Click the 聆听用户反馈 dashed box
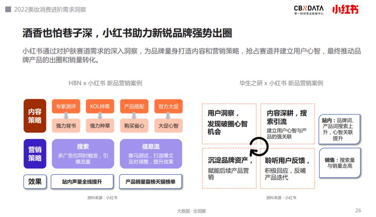The height and width of the screenshot is (217, 376). tap(287, 168)
